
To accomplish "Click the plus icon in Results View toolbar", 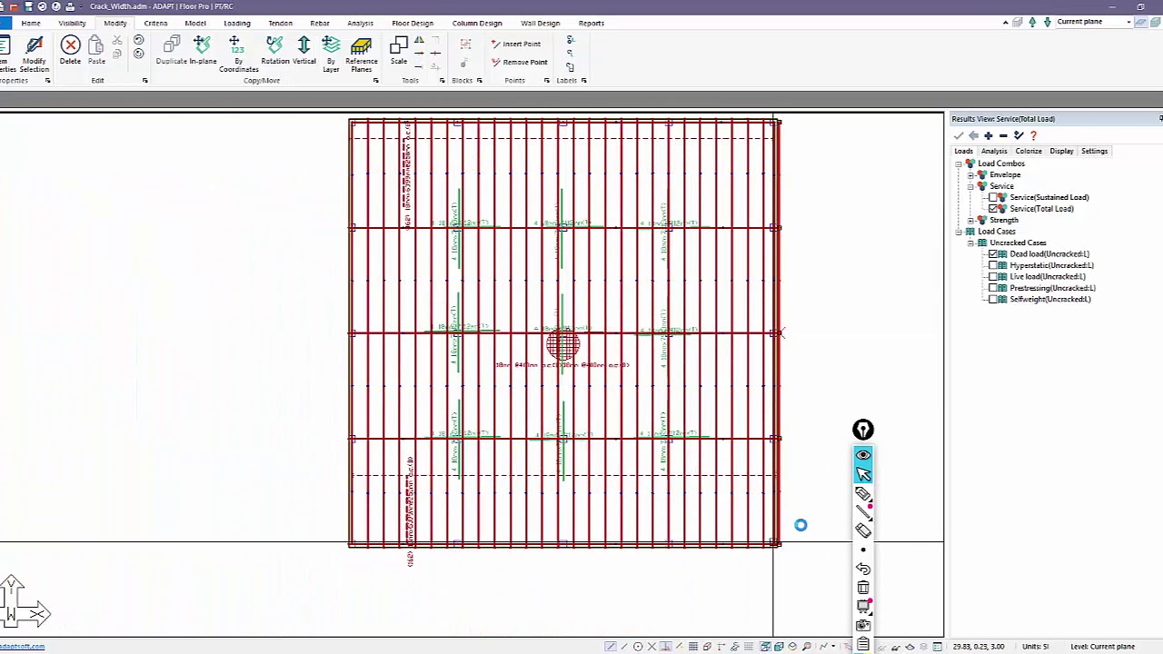I will coord(989,135).
